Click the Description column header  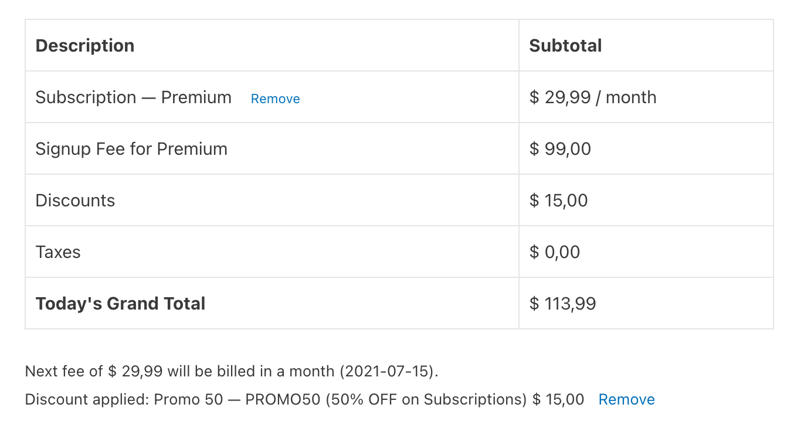tap(85, 46)
